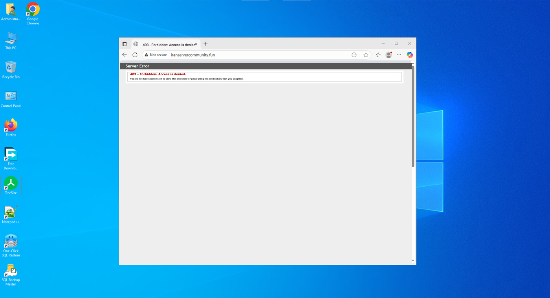Image resolution: width=550 pixels, height=298 pixels.
Task: Click the address bar page options circle
Action: click(x=354, y=55)
